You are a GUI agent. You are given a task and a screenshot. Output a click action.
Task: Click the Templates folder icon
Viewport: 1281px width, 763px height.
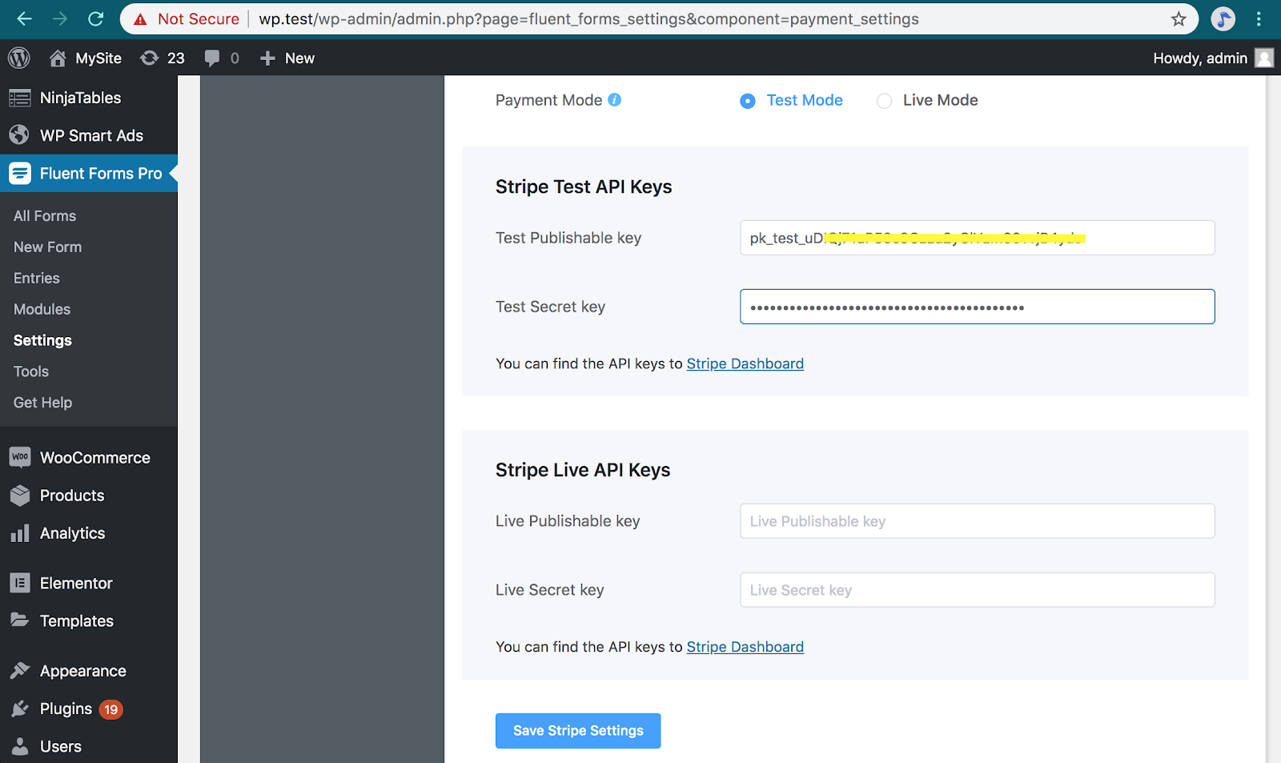click(20, 620)
